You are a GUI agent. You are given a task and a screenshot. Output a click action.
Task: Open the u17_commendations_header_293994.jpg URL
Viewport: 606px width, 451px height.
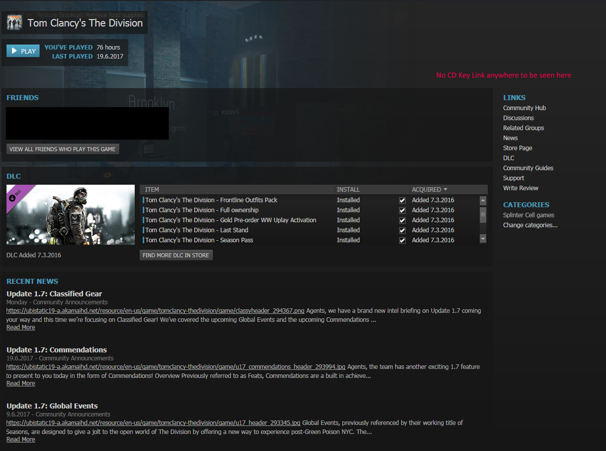coord(176,367)
